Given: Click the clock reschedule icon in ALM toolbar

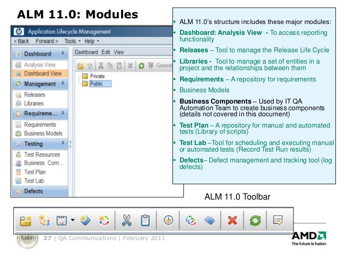Looking at the screenshot, I should point(168,220).
